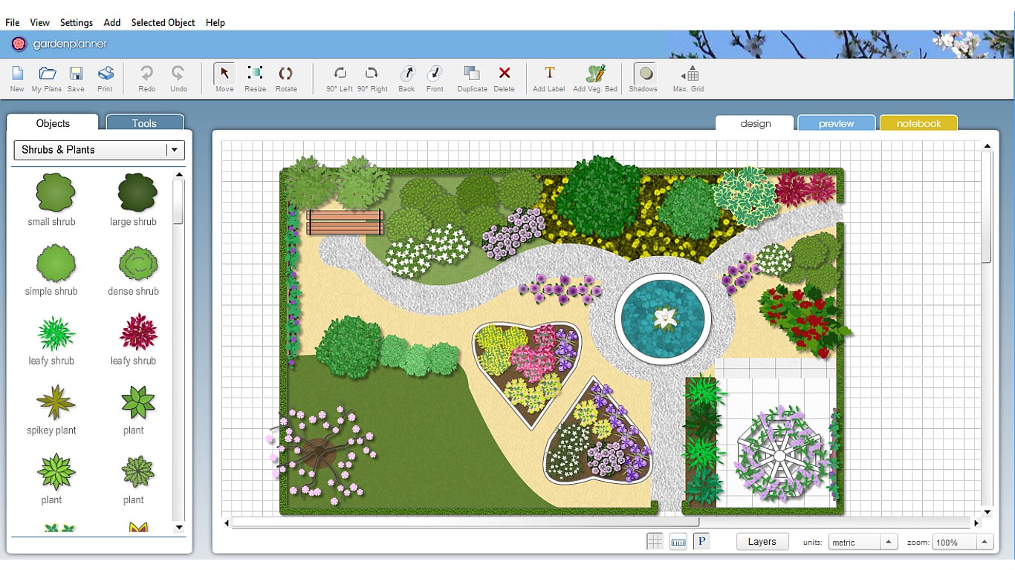Click the P print-preview icon near the bottom
The image size is (1015, 570).
pos(701,541)
